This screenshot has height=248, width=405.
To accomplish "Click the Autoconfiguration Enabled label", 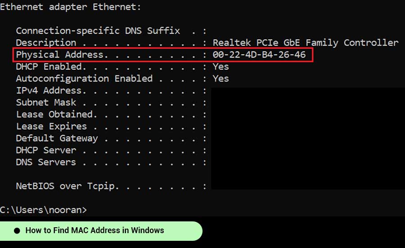I will pyautogui.click(x=84, y=78).
